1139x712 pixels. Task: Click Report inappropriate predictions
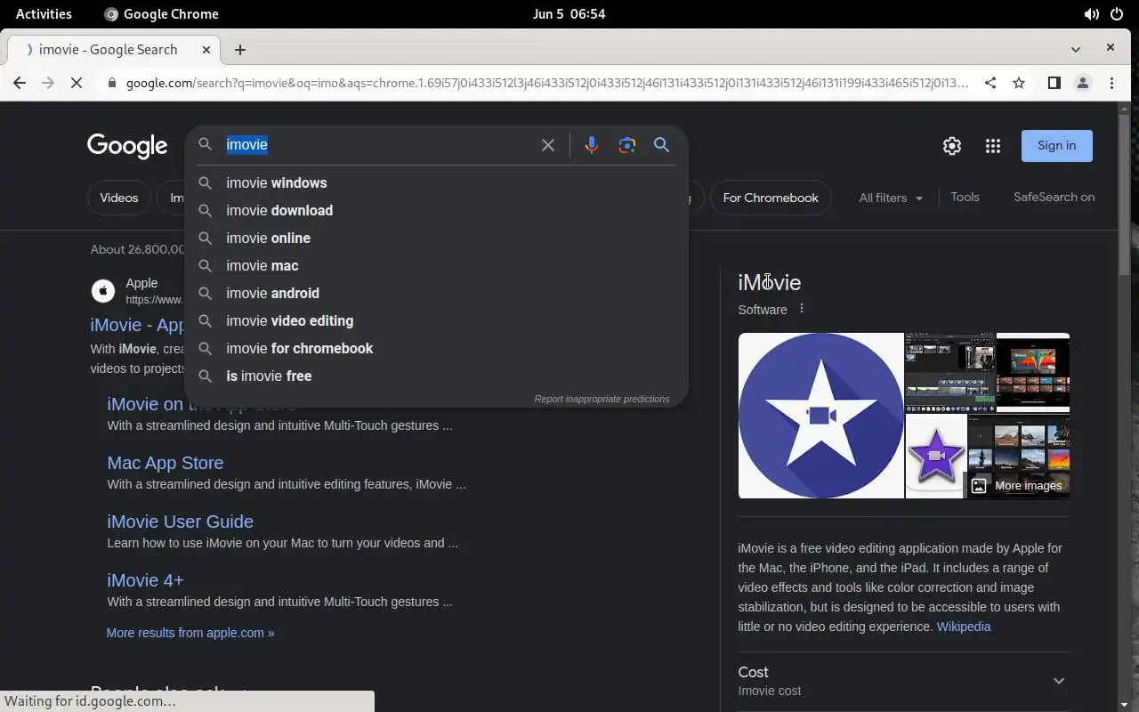[602, 399]
